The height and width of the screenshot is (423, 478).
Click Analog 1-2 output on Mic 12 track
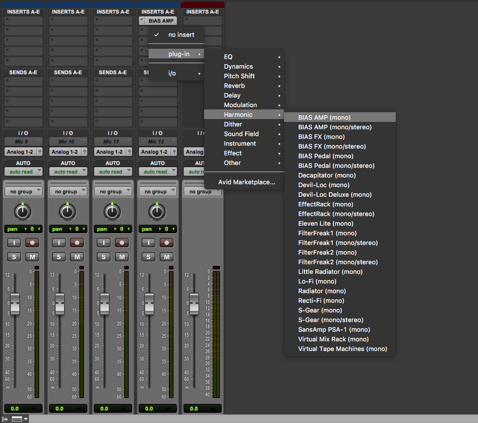coord(155,152)
